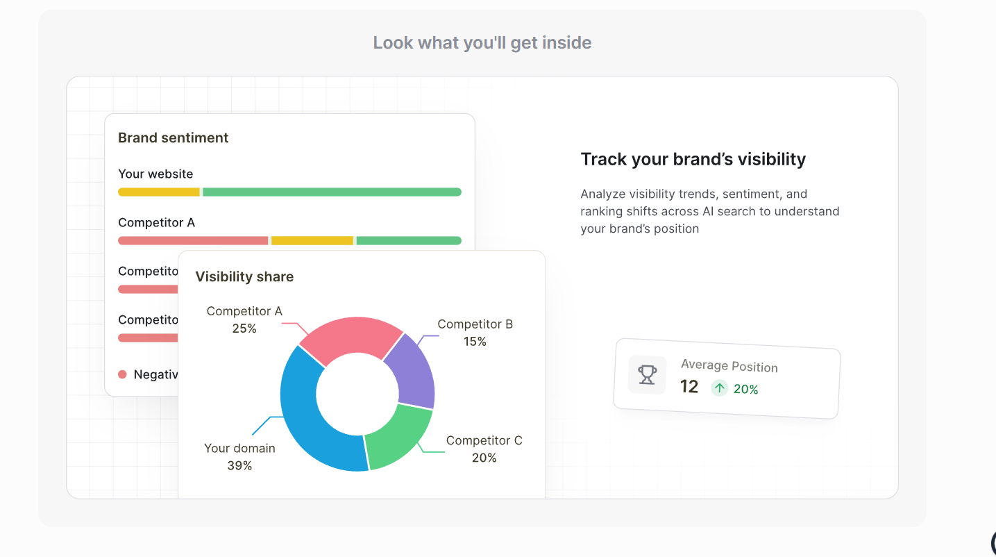Screen dimensions: 996x557
Task: Click the trophy icon in Average Position card
Action: tap(647, 375)
